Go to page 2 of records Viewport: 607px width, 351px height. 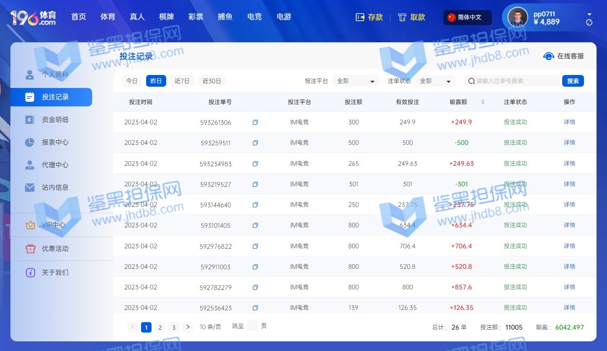tap(160, 327)
